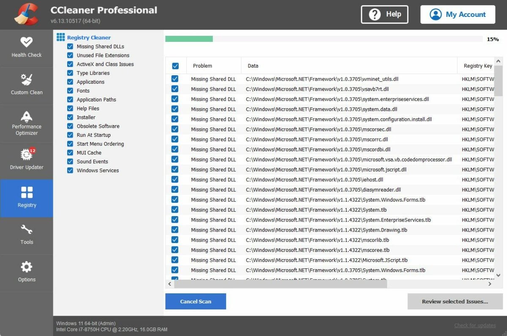Select the Registry section icon
Image resolution: width=507 pixels, height=336 pixels.
point(27,198)
